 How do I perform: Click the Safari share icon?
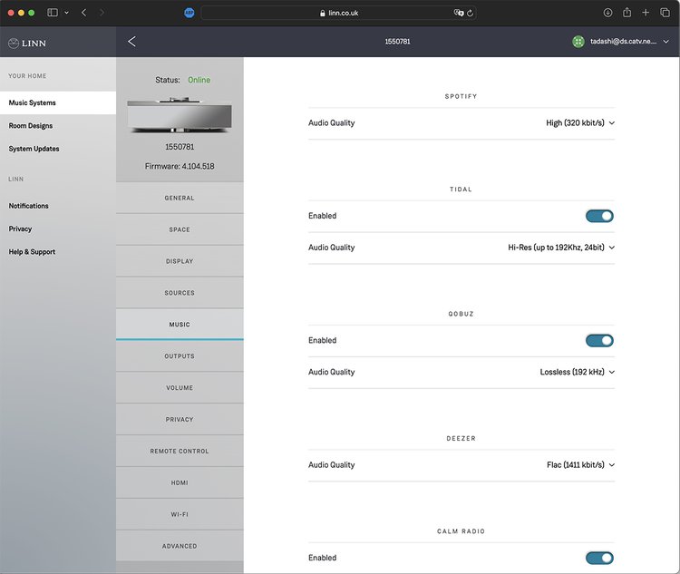(627, 13)
